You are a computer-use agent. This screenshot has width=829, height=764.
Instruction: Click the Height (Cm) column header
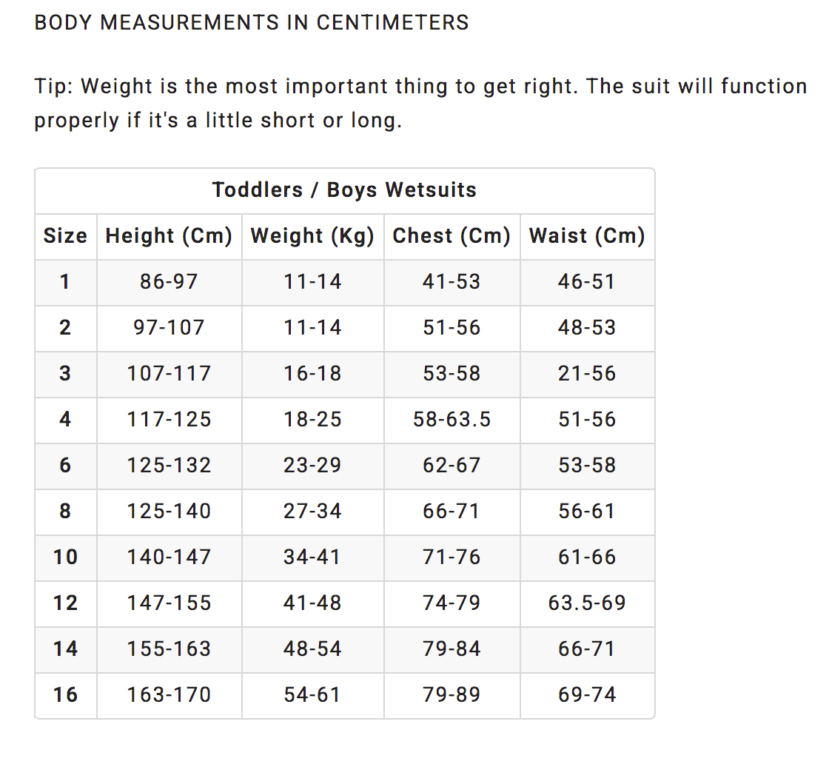170,236
